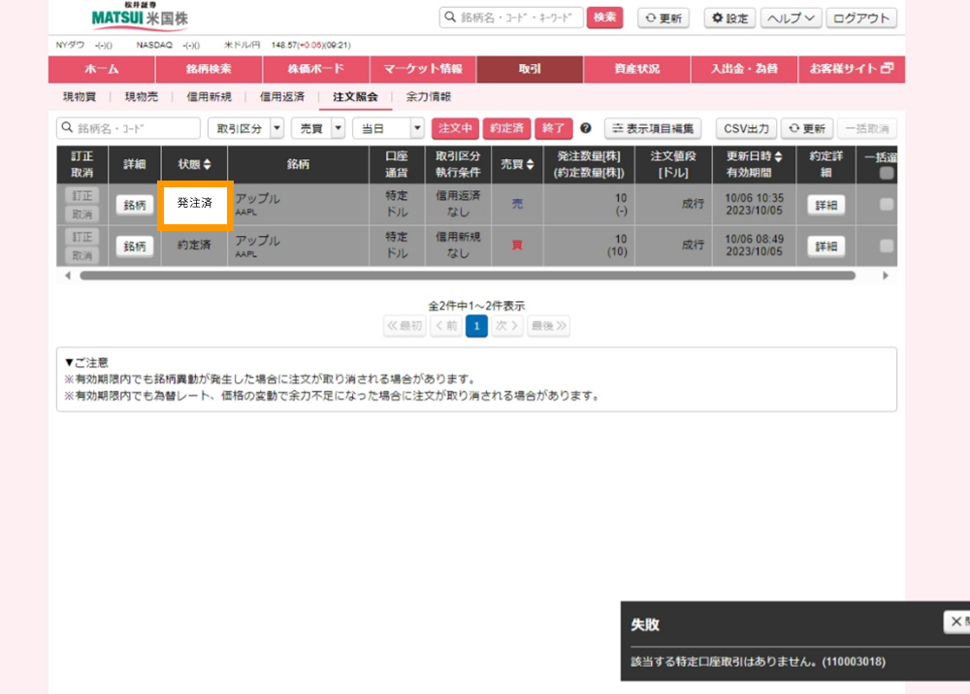This screenshot has width=970, height=694.
Task: Go to 最後 last page
Action: [549, 325]
